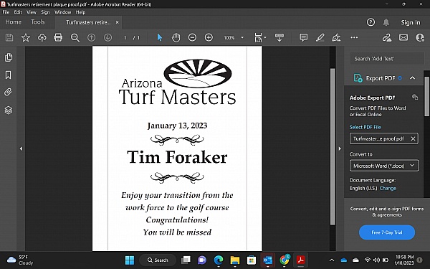This screenshot has height=269, width=430.
Task: Send file by email envelope icon
Action: (x=403, y=37)
